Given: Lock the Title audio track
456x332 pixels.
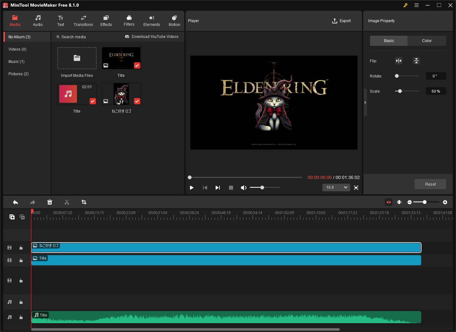Looking at the screenshot, I should pyautogui.click(x=21, y=317).
